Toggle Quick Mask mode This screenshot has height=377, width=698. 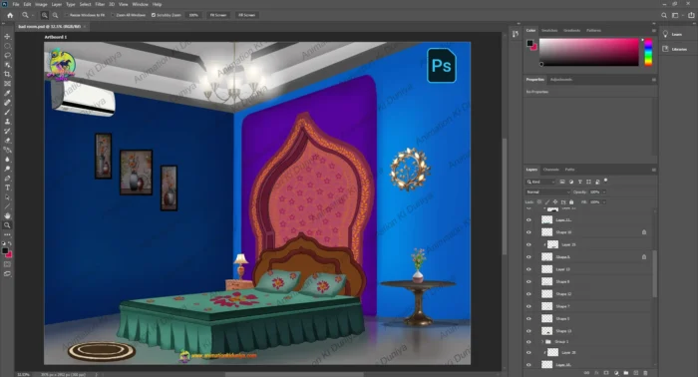click(7, 264)
